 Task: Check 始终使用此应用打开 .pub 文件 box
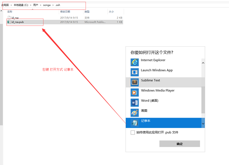tap(133, 132)
